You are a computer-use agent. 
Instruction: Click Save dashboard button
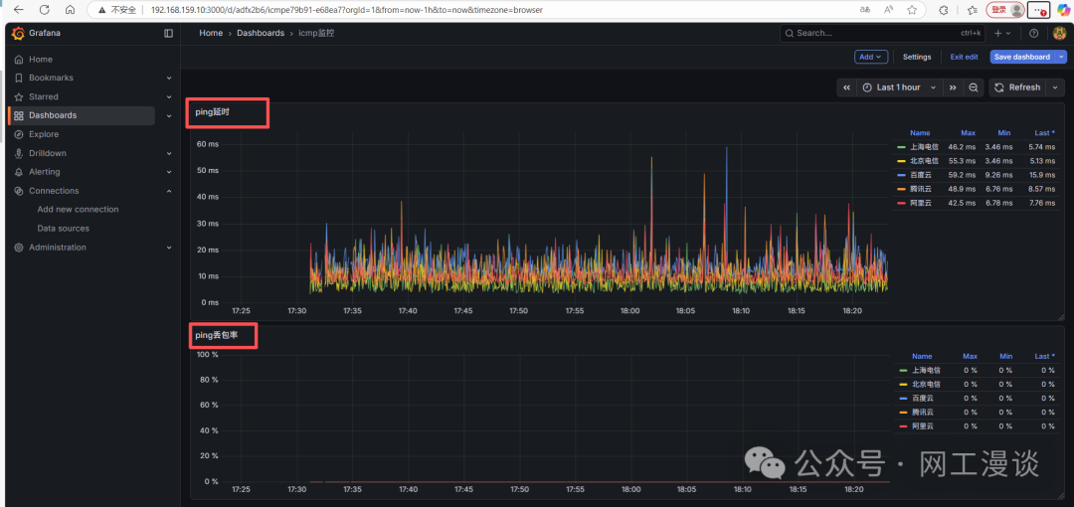pyautogui.click(x=1022, y=57)
